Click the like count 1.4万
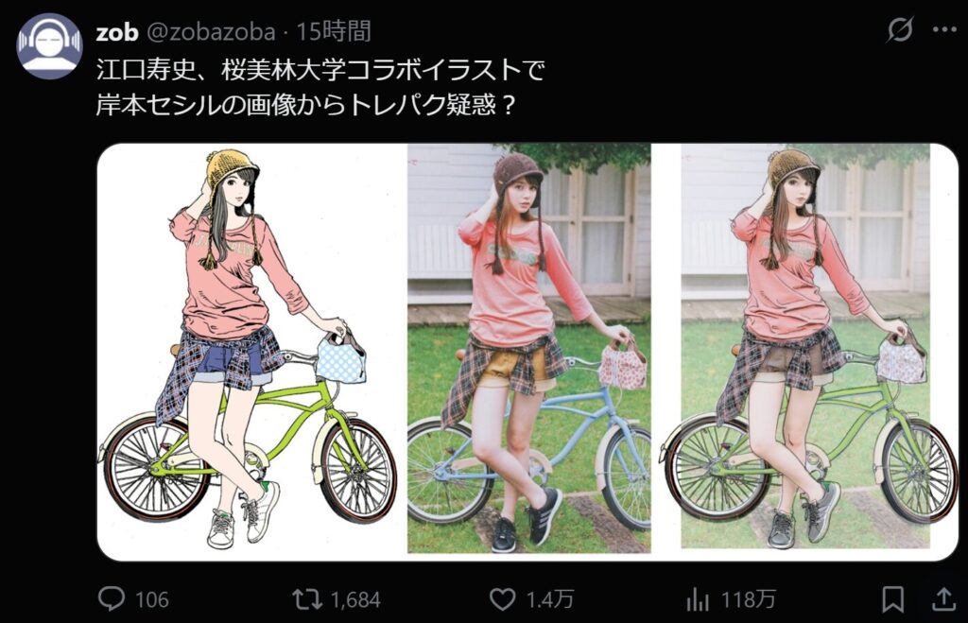The width and height of the screenshot is (968, 623). (550, 599)
